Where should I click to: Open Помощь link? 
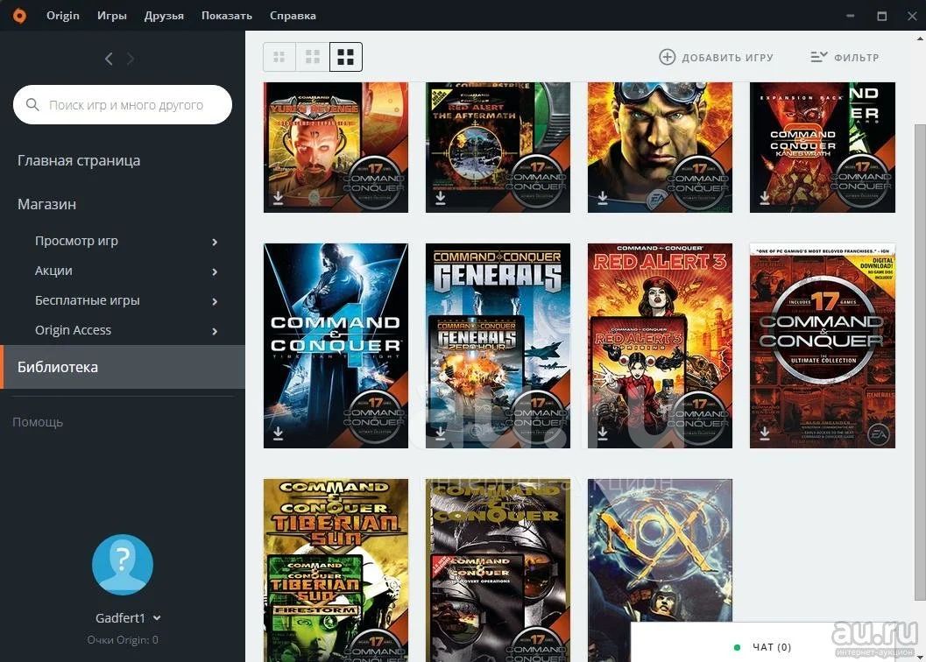click(x=38, y=422)
